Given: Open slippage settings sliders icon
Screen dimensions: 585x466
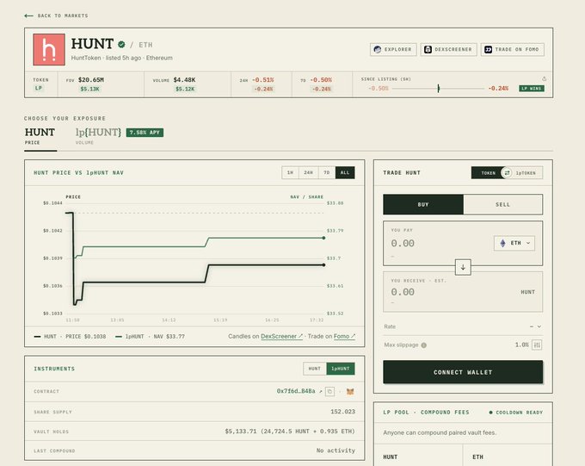Looking at the screenshot, I should click(x=537, y=345).
